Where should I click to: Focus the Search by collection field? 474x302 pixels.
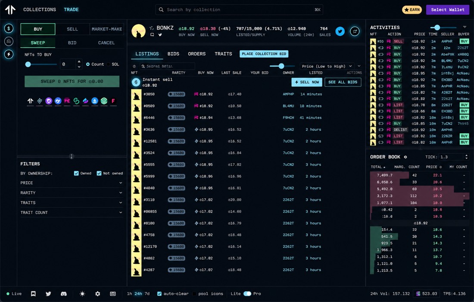coord(239,9)
